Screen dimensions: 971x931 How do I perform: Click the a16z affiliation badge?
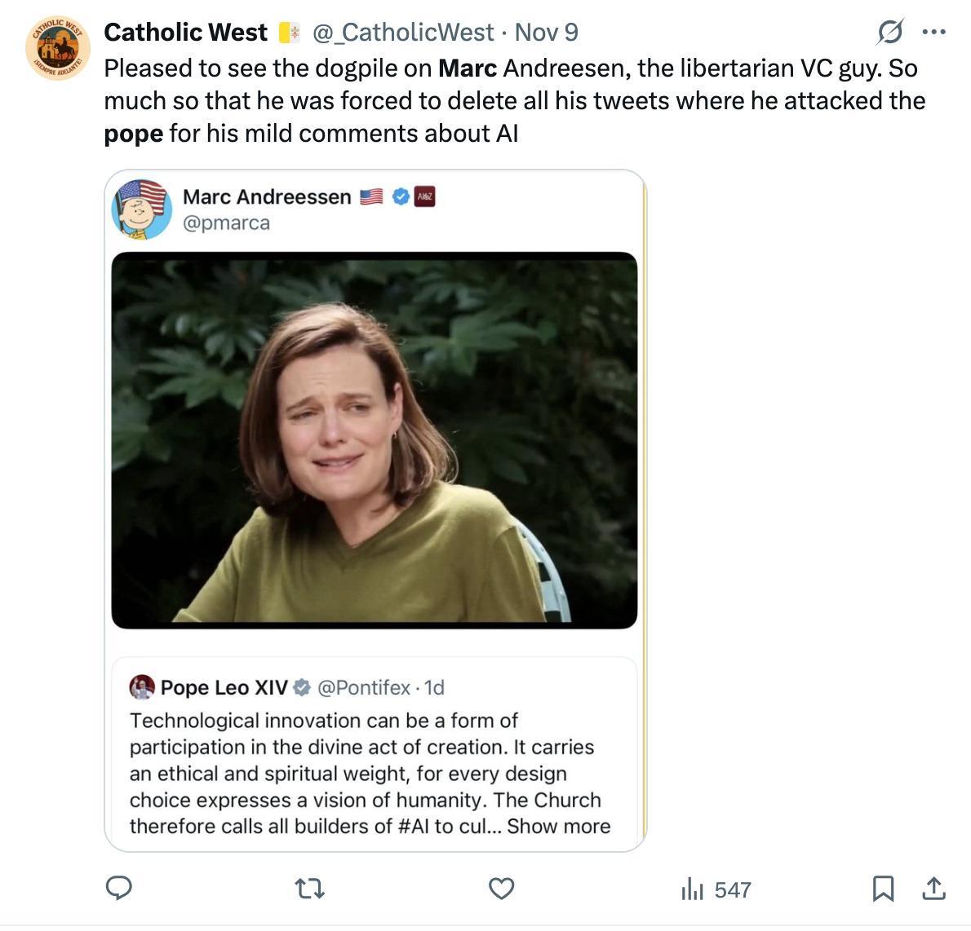pos(424,196)
